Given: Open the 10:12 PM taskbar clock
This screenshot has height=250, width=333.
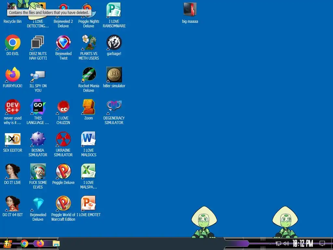Looking at the screenshot, I should [x=303, y=243].
